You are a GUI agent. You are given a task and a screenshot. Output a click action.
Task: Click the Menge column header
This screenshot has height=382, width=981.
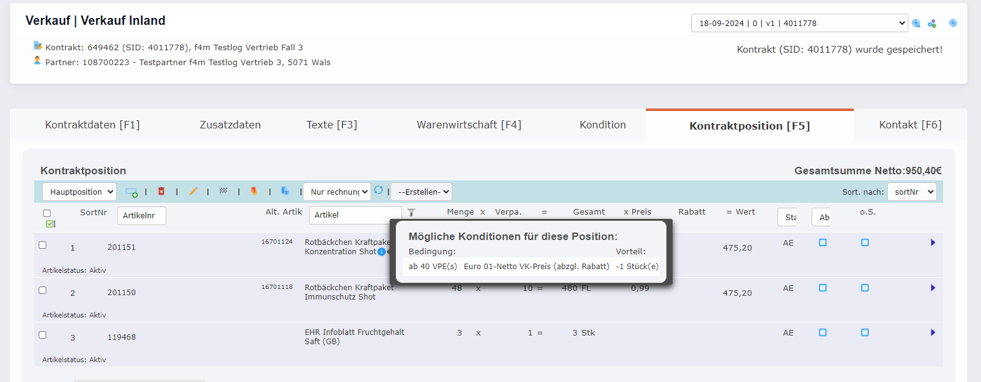click(x=460, y=212)
